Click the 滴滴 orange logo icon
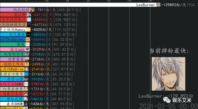This screenshot has width=198, height=109. (x=28, y=44)
